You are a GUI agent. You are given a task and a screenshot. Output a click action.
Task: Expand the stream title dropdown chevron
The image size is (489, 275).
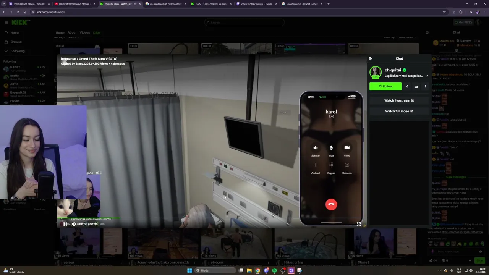tap(427, 76)
